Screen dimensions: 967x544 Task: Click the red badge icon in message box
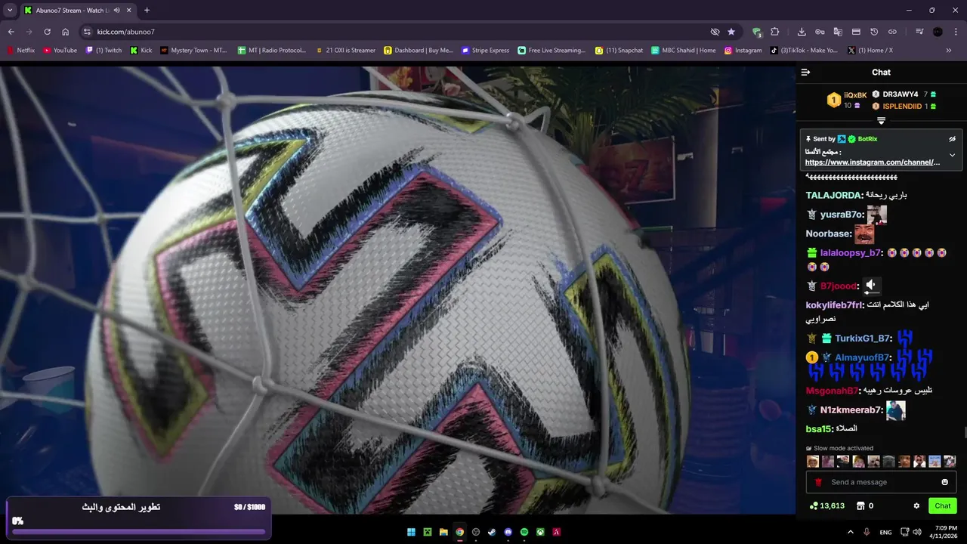pyautogui.click(x=818, y=482)
